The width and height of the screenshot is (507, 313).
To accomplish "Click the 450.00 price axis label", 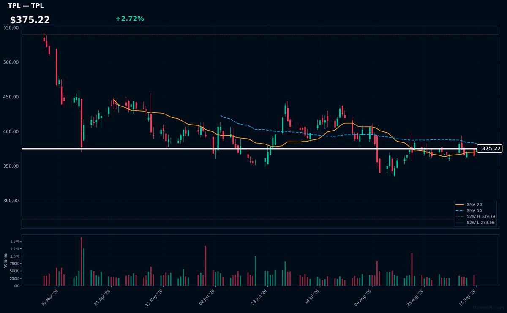I will pos(11,97).
